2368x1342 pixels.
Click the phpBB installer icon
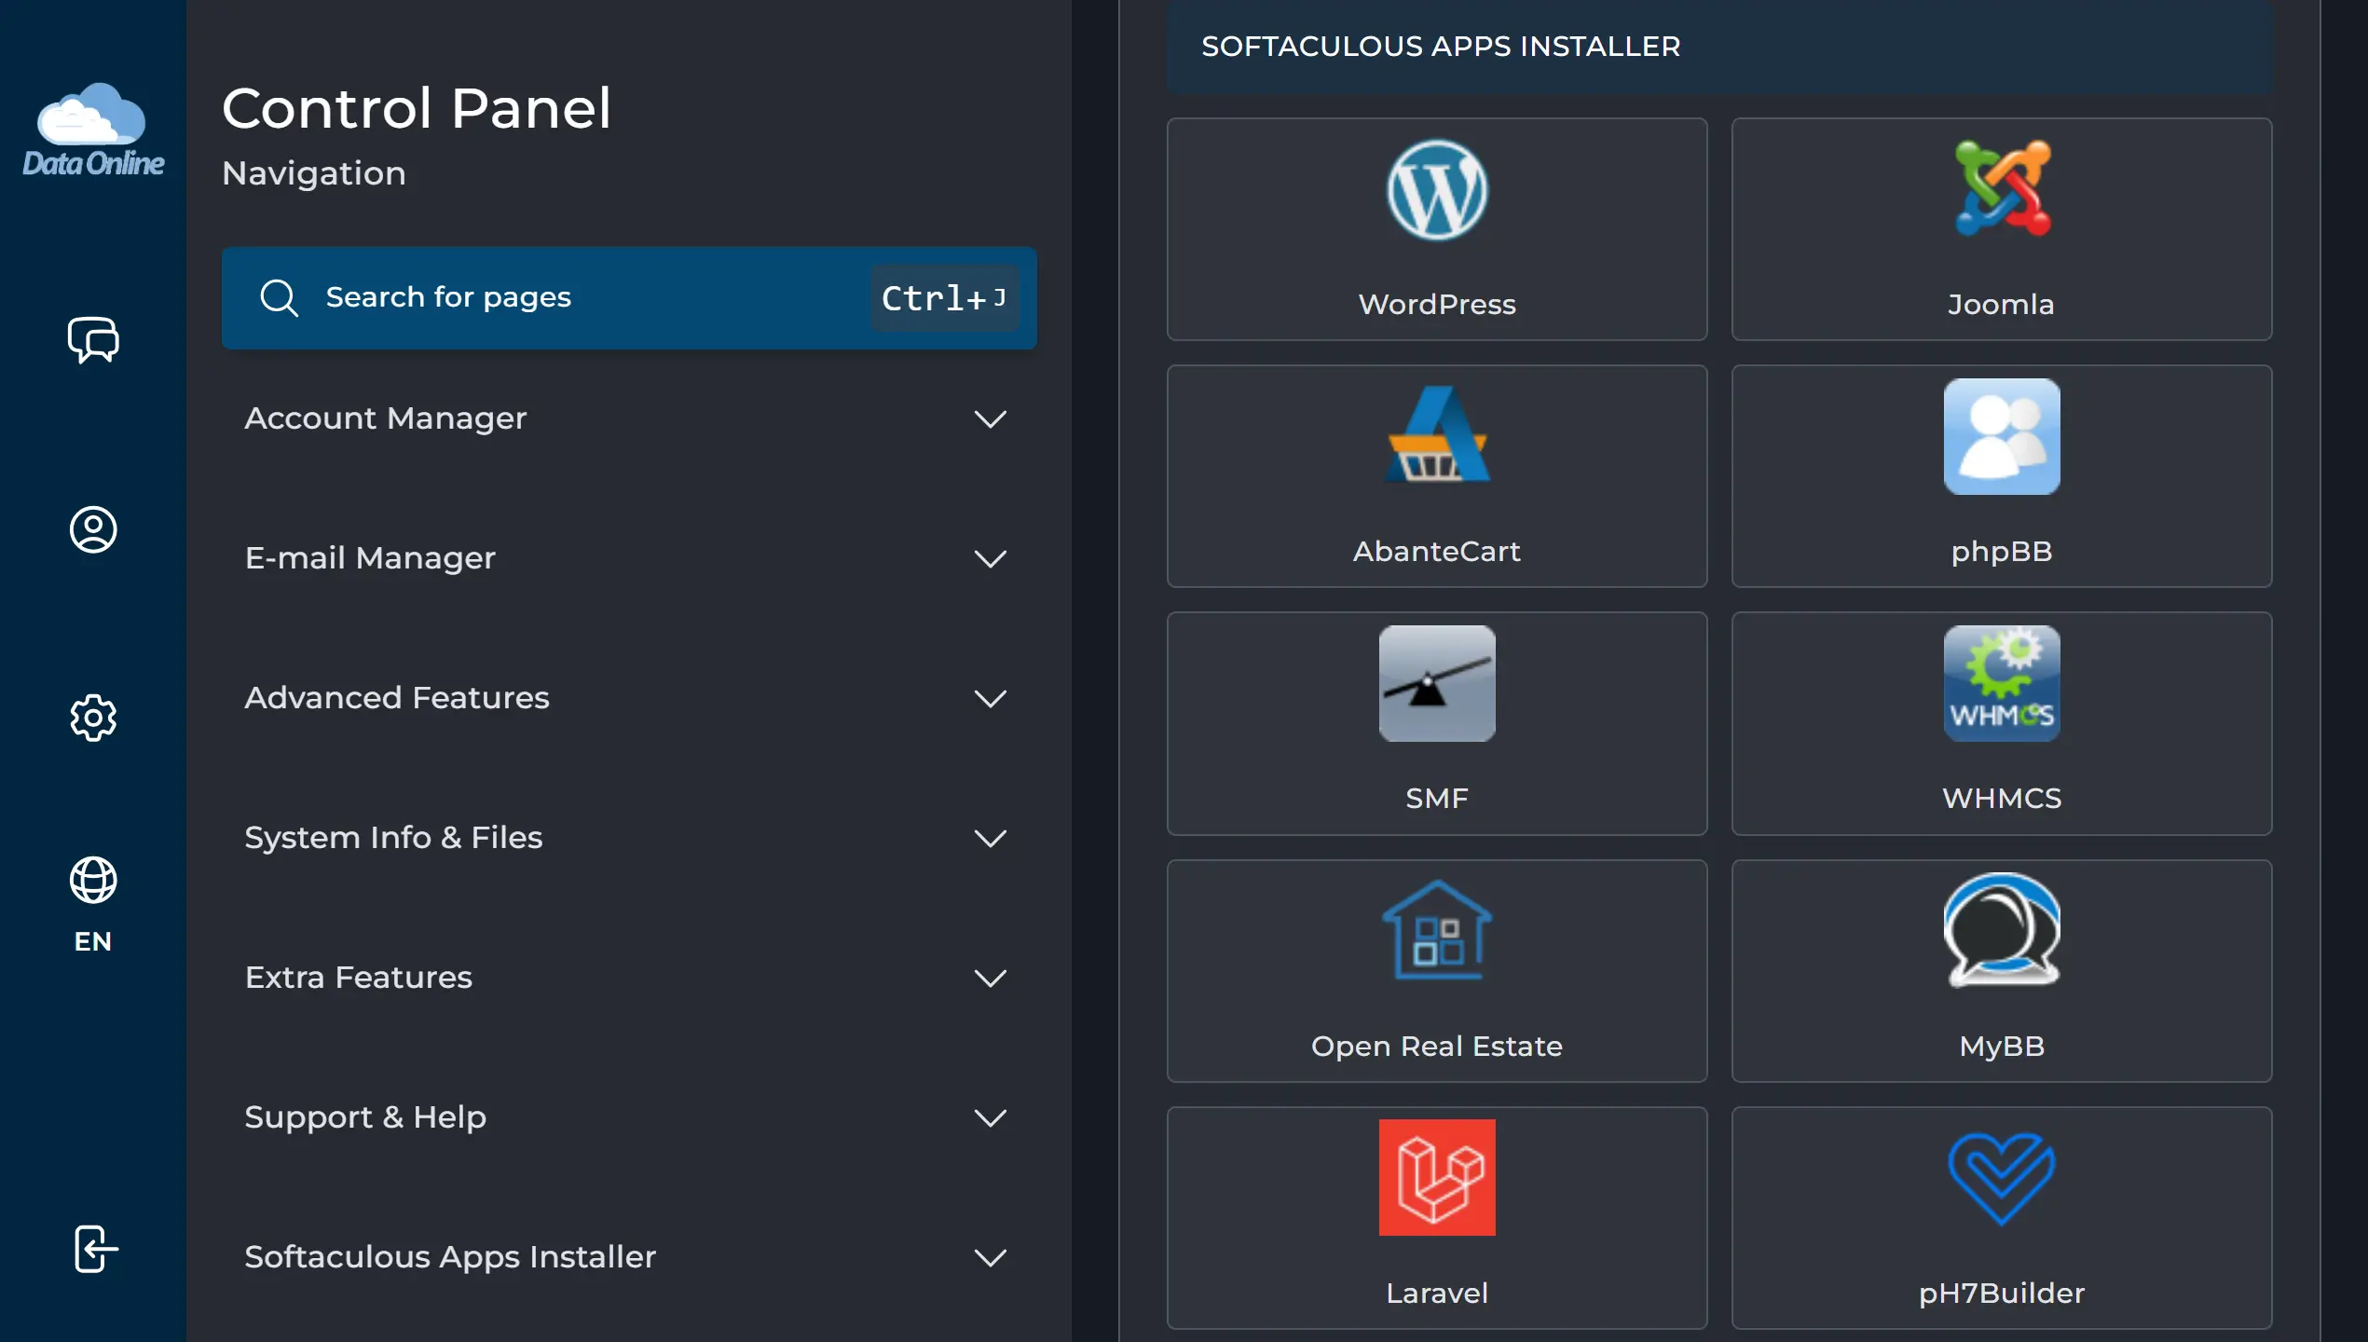[2001, 436]
